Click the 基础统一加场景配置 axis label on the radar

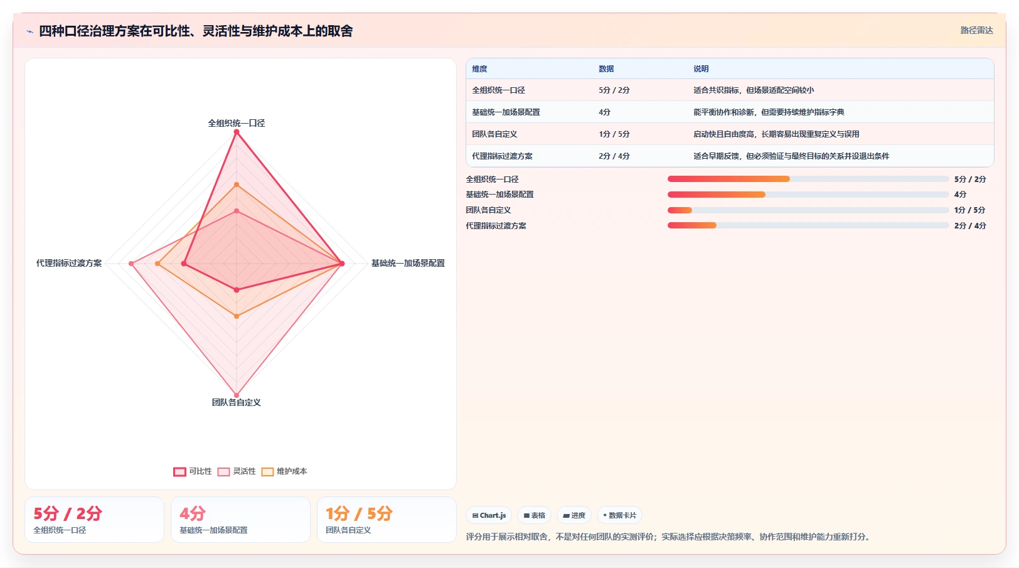pos(408,263)
